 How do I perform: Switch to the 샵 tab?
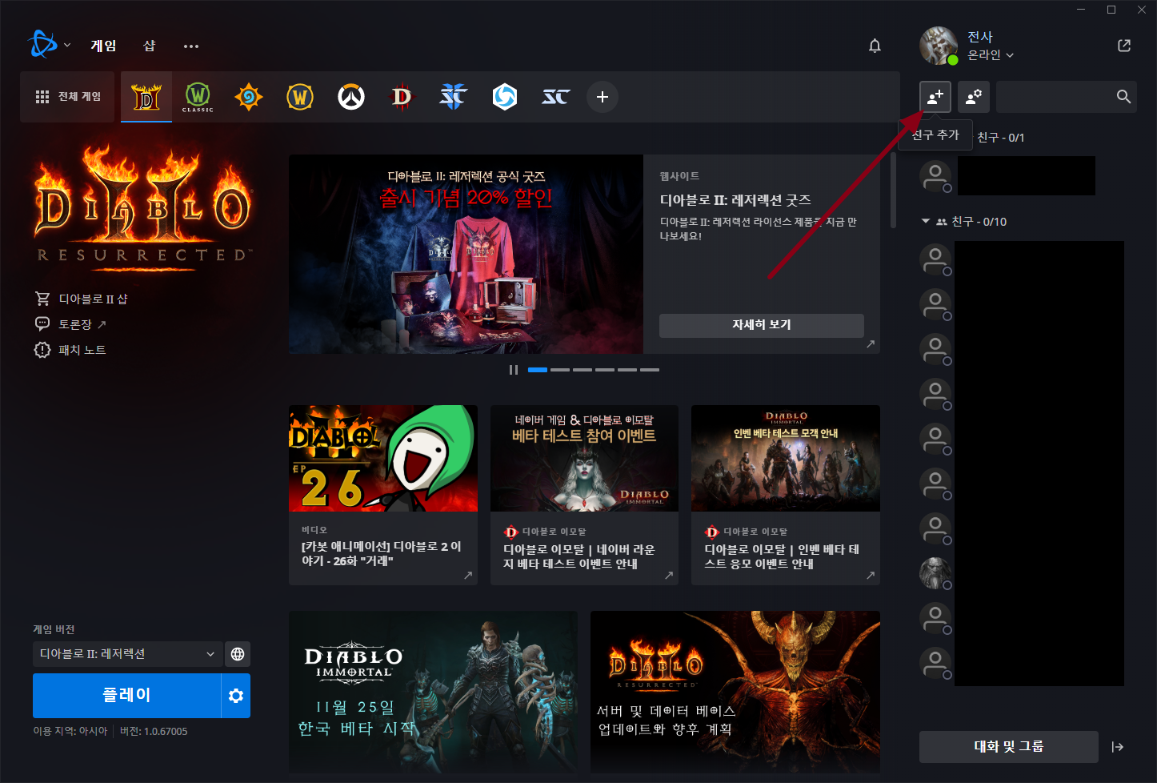150,46
